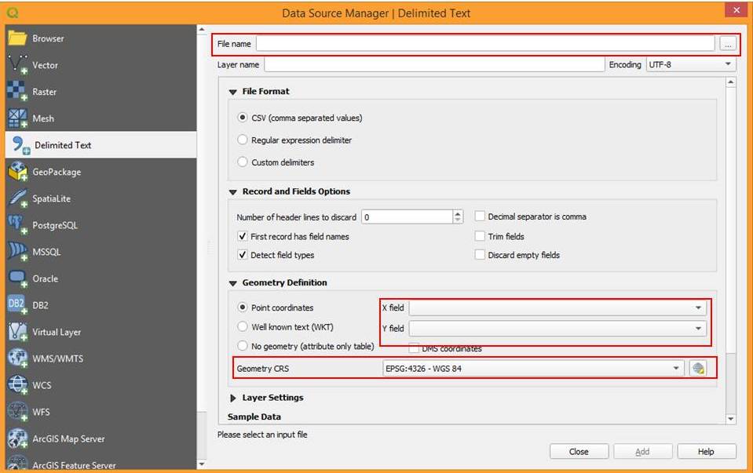
Task: Select Point coordinates geometry option
Action: click(243, 307)
